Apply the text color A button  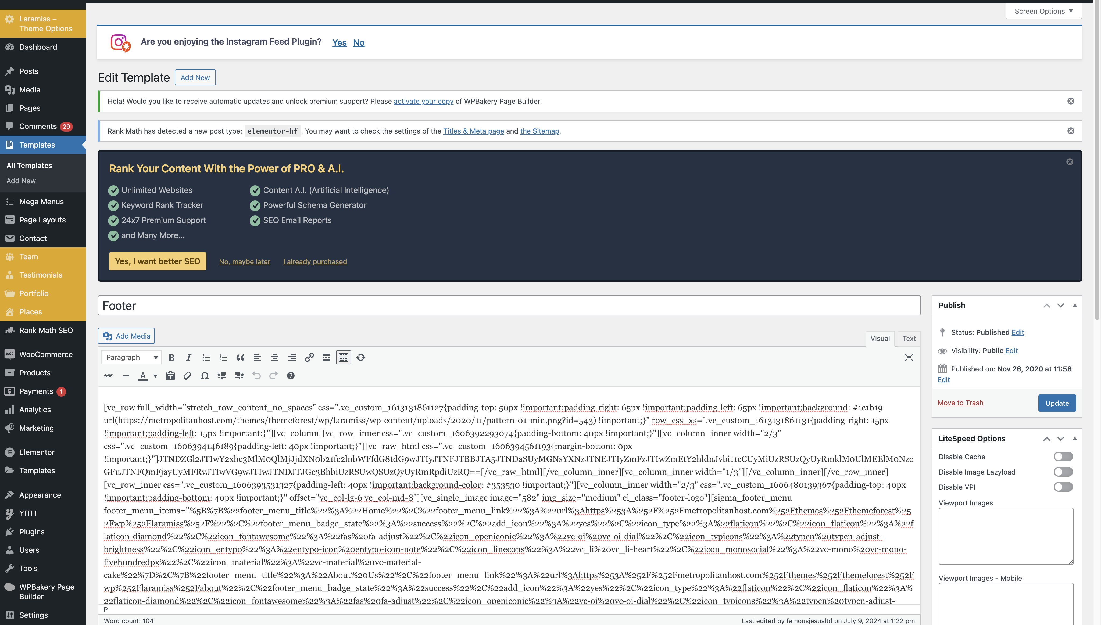143,376
